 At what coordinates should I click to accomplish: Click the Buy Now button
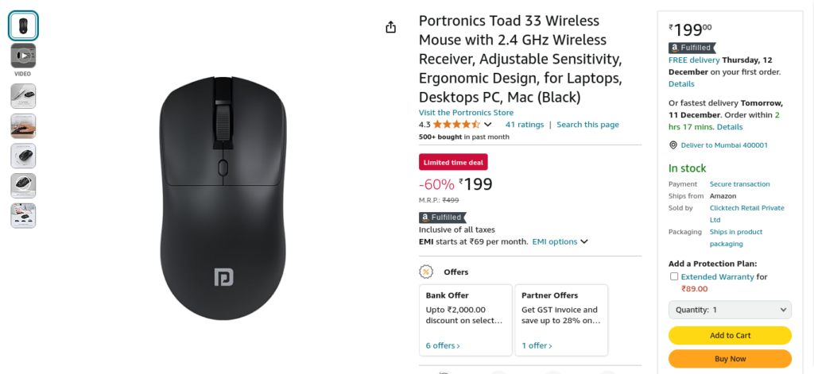[x=730, y=358]
